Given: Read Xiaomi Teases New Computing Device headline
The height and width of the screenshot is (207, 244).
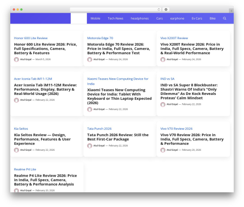Looking at the screenshot, I should pos(120,96).
